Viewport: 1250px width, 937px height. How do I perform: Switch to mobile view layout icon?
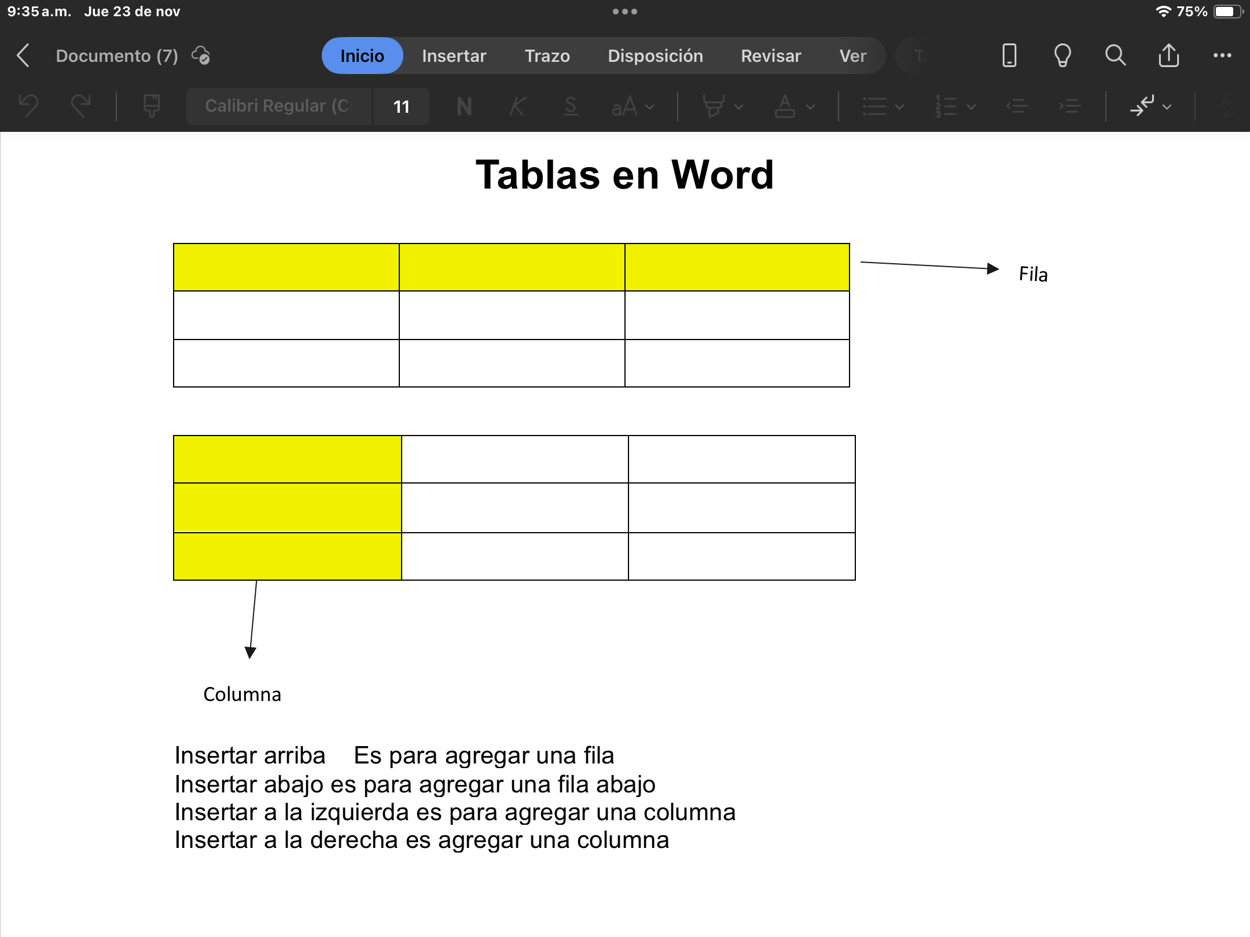(1009, 56)
